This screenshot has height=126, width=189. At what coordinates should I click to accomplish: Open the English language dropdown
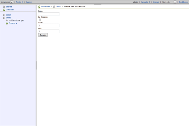175,2
